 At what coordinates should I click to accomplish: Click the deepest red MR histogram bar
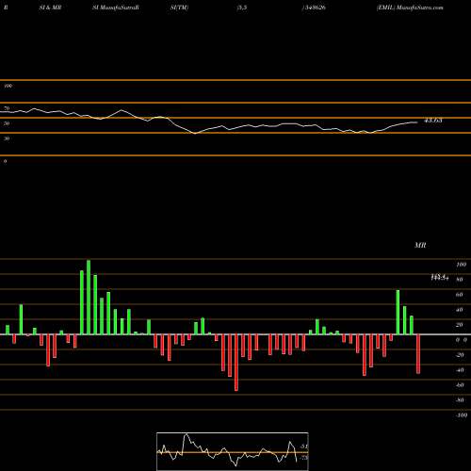pos(236,363)
